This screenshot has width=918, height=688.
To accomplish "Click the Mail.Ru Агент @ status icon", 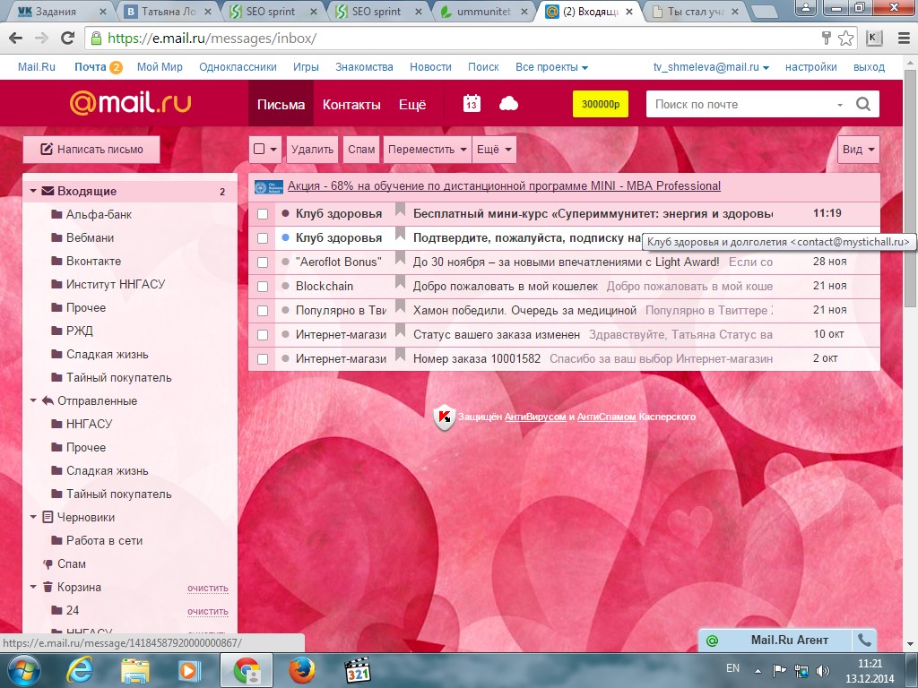I will [x=712, y=641].
